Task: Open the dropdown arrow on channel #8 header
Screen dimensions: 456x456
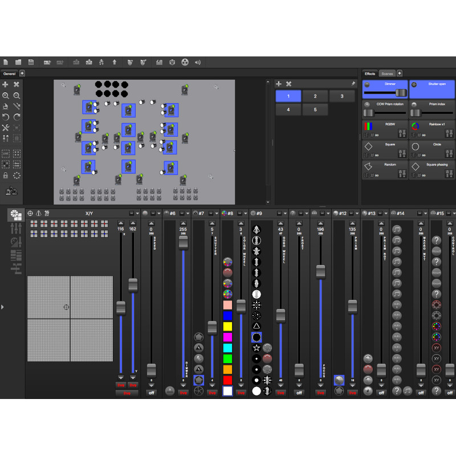Action: [x=246, y=213]
